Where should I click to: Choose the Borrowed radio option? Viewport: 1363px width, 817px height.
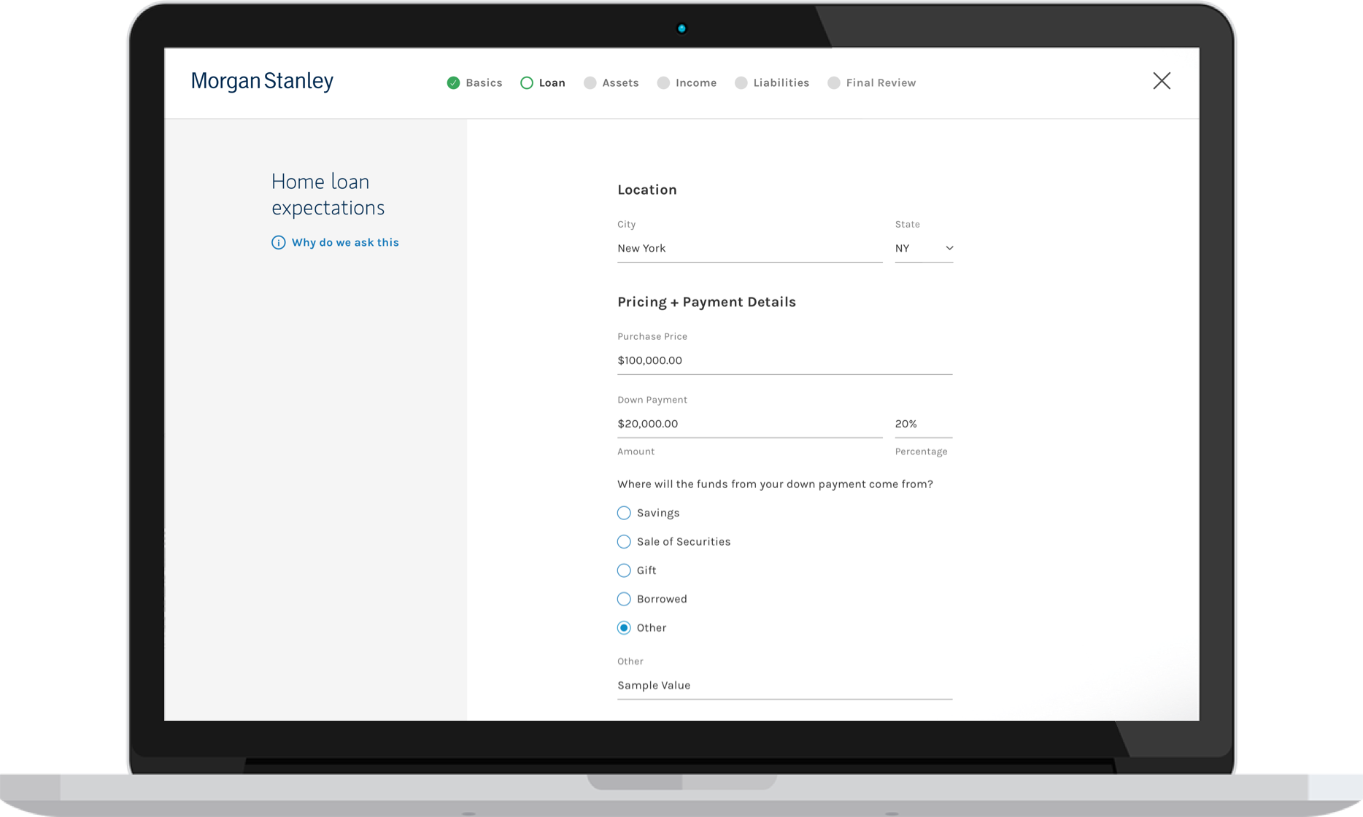pos(624,600)
